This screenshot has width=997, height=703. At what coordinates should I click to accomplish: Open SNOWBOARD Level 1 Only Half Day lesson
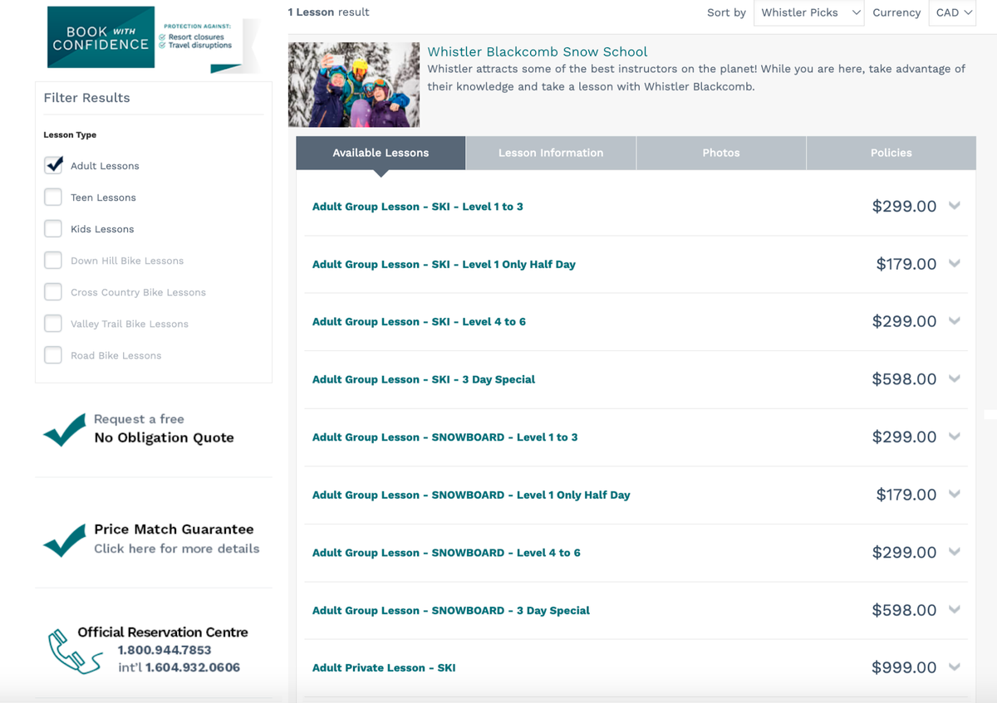(471, 495)
